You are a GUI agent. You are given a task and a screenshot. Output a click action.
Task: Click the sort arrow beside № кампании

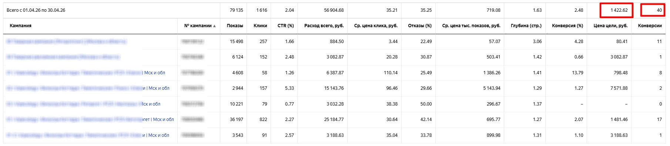point(214,26)
